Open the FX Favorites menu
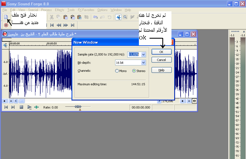The image size is (246, 159). pyautogui.click(x=86, y=10)
